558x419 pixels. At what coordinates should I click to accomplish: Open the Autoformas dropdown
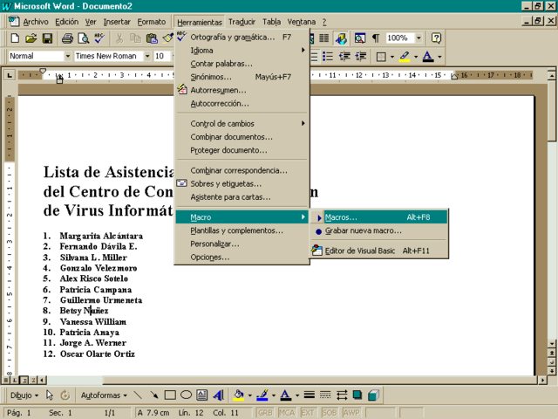coord(104,395)
